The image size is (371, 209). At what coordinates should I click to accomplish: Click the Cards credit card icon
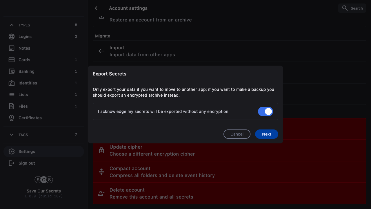click(12, 60)
